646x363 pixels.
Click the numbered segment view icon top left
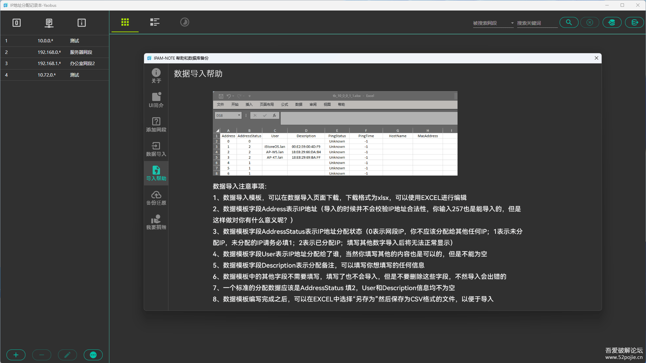click(16, 22)
